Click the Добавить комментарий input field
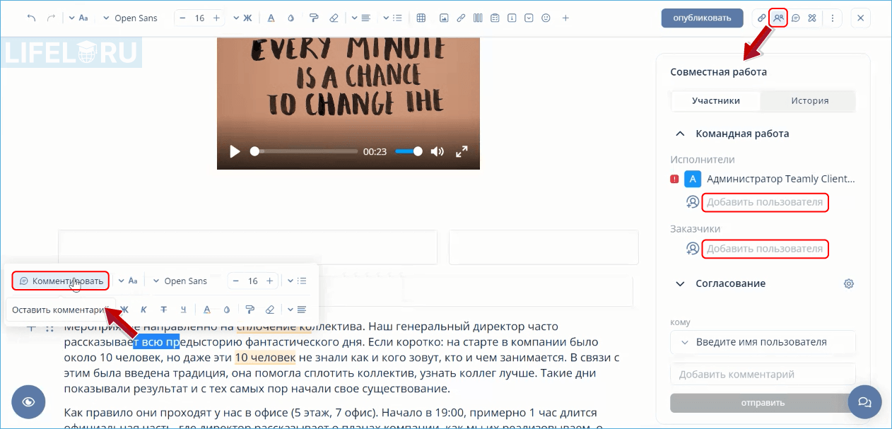Image resolution: width=892 pixels, height=429 pixels. pyautogui.click(x=763, y=374)
